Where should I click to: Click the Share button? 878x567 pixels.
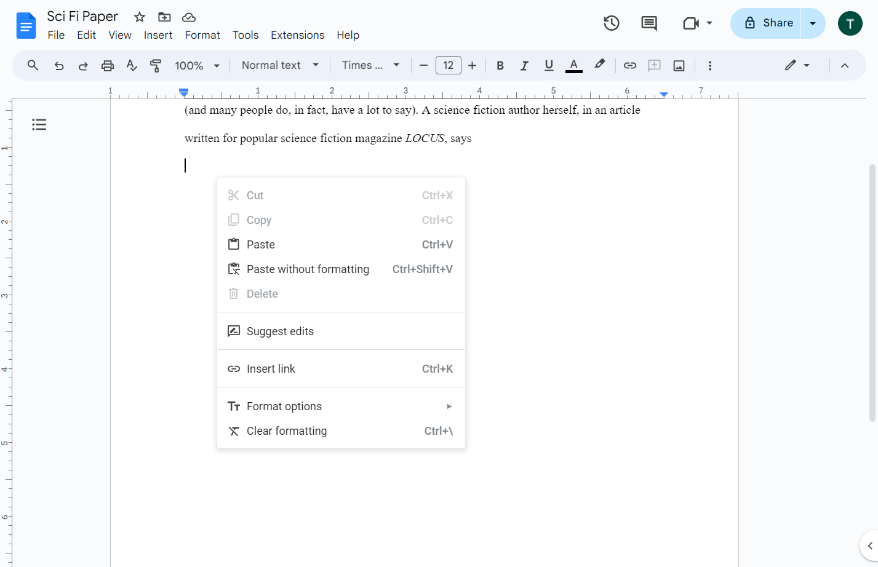(766, 23)
